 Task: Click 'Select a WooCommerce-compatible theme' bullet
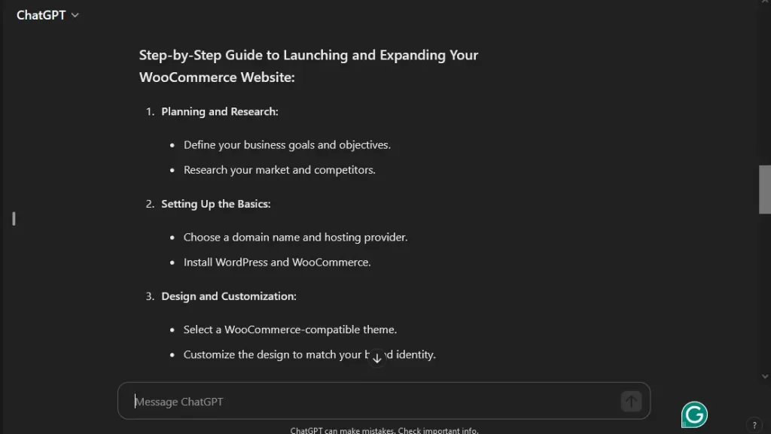[290, 329]
